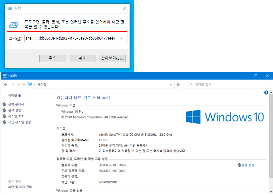Click the shield icon beside 설정 변경

(x=239, y=165)
